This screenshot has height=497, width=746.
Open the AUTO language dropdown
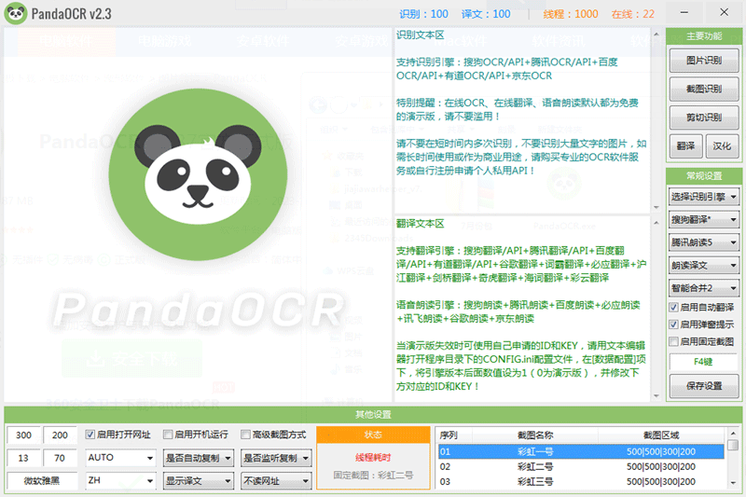120,458
